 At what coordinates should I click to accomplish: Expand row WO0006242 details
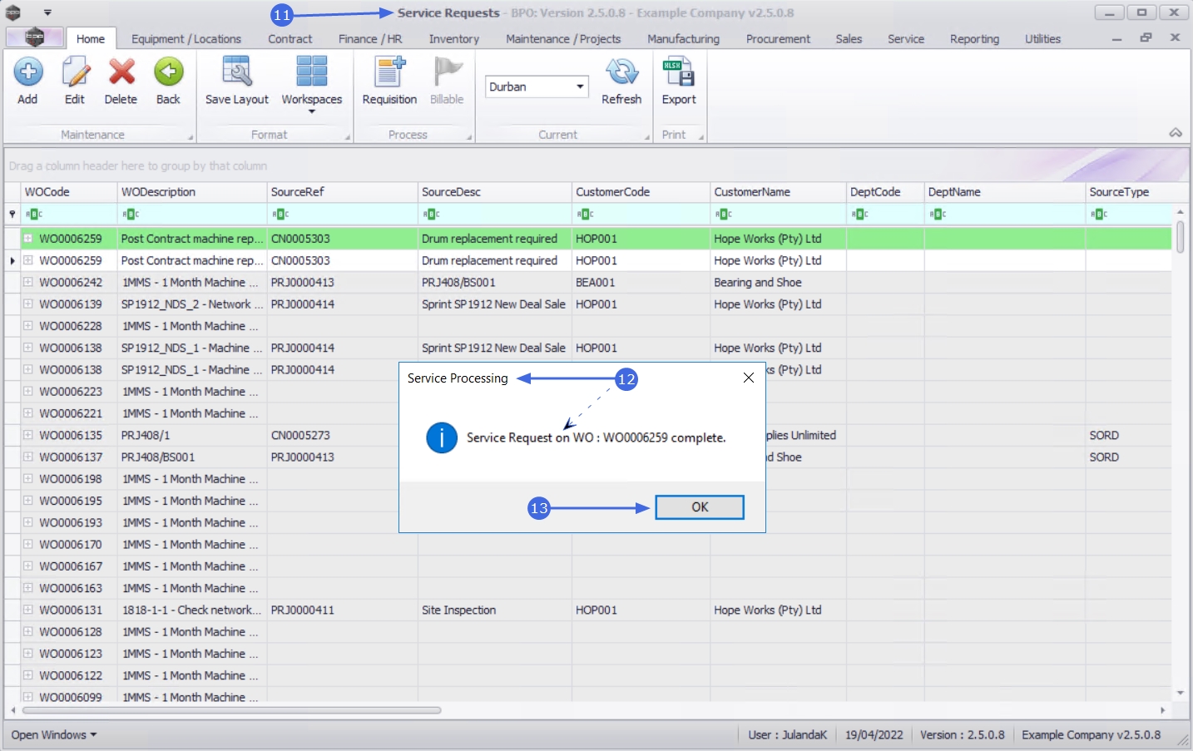pyautogui.click(x=27, y=282)
